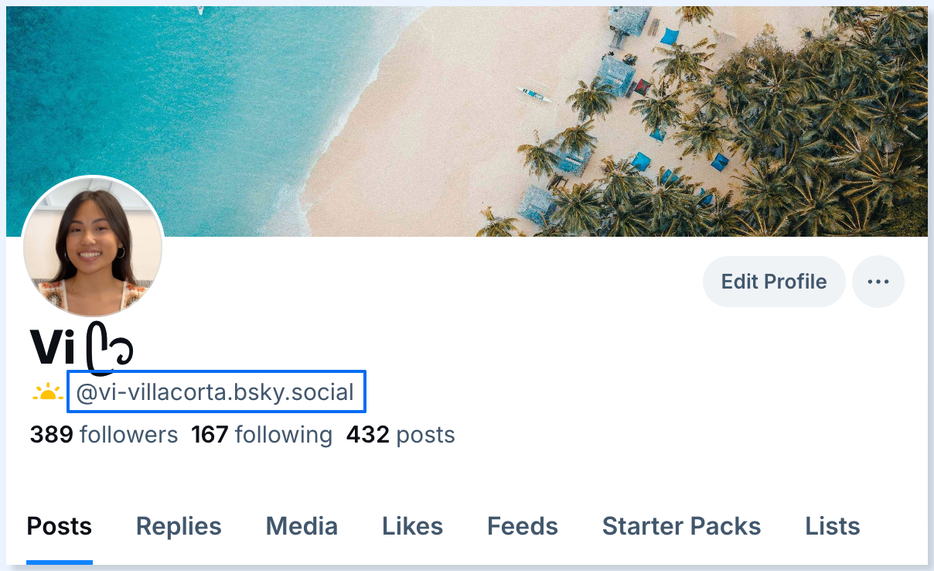
Task: Click the blue underline below Posts tab
Action: point(60,562)
